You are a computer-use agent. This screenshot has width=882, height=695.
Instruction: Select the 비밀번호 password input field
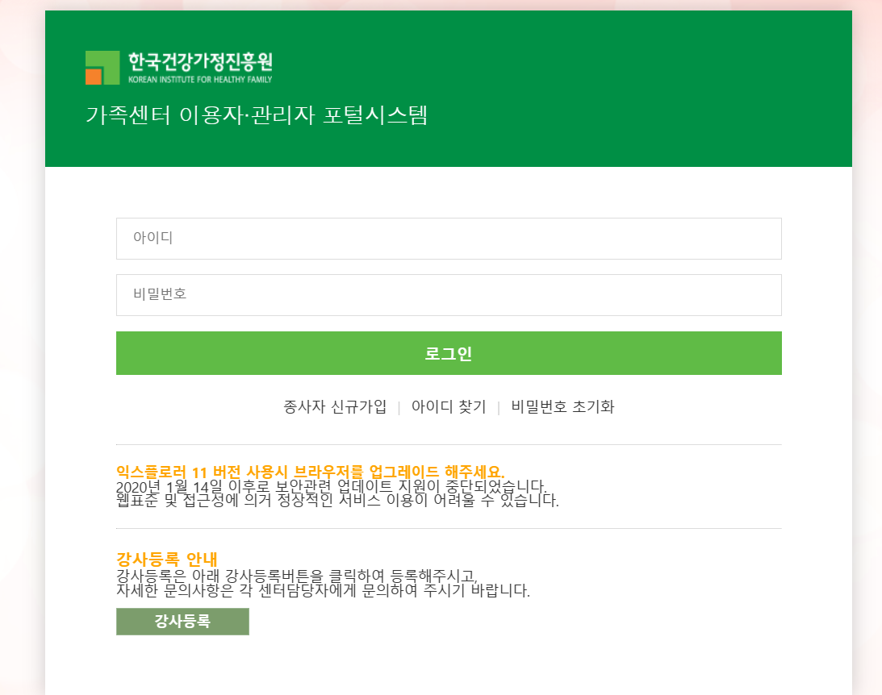[449, 295]
